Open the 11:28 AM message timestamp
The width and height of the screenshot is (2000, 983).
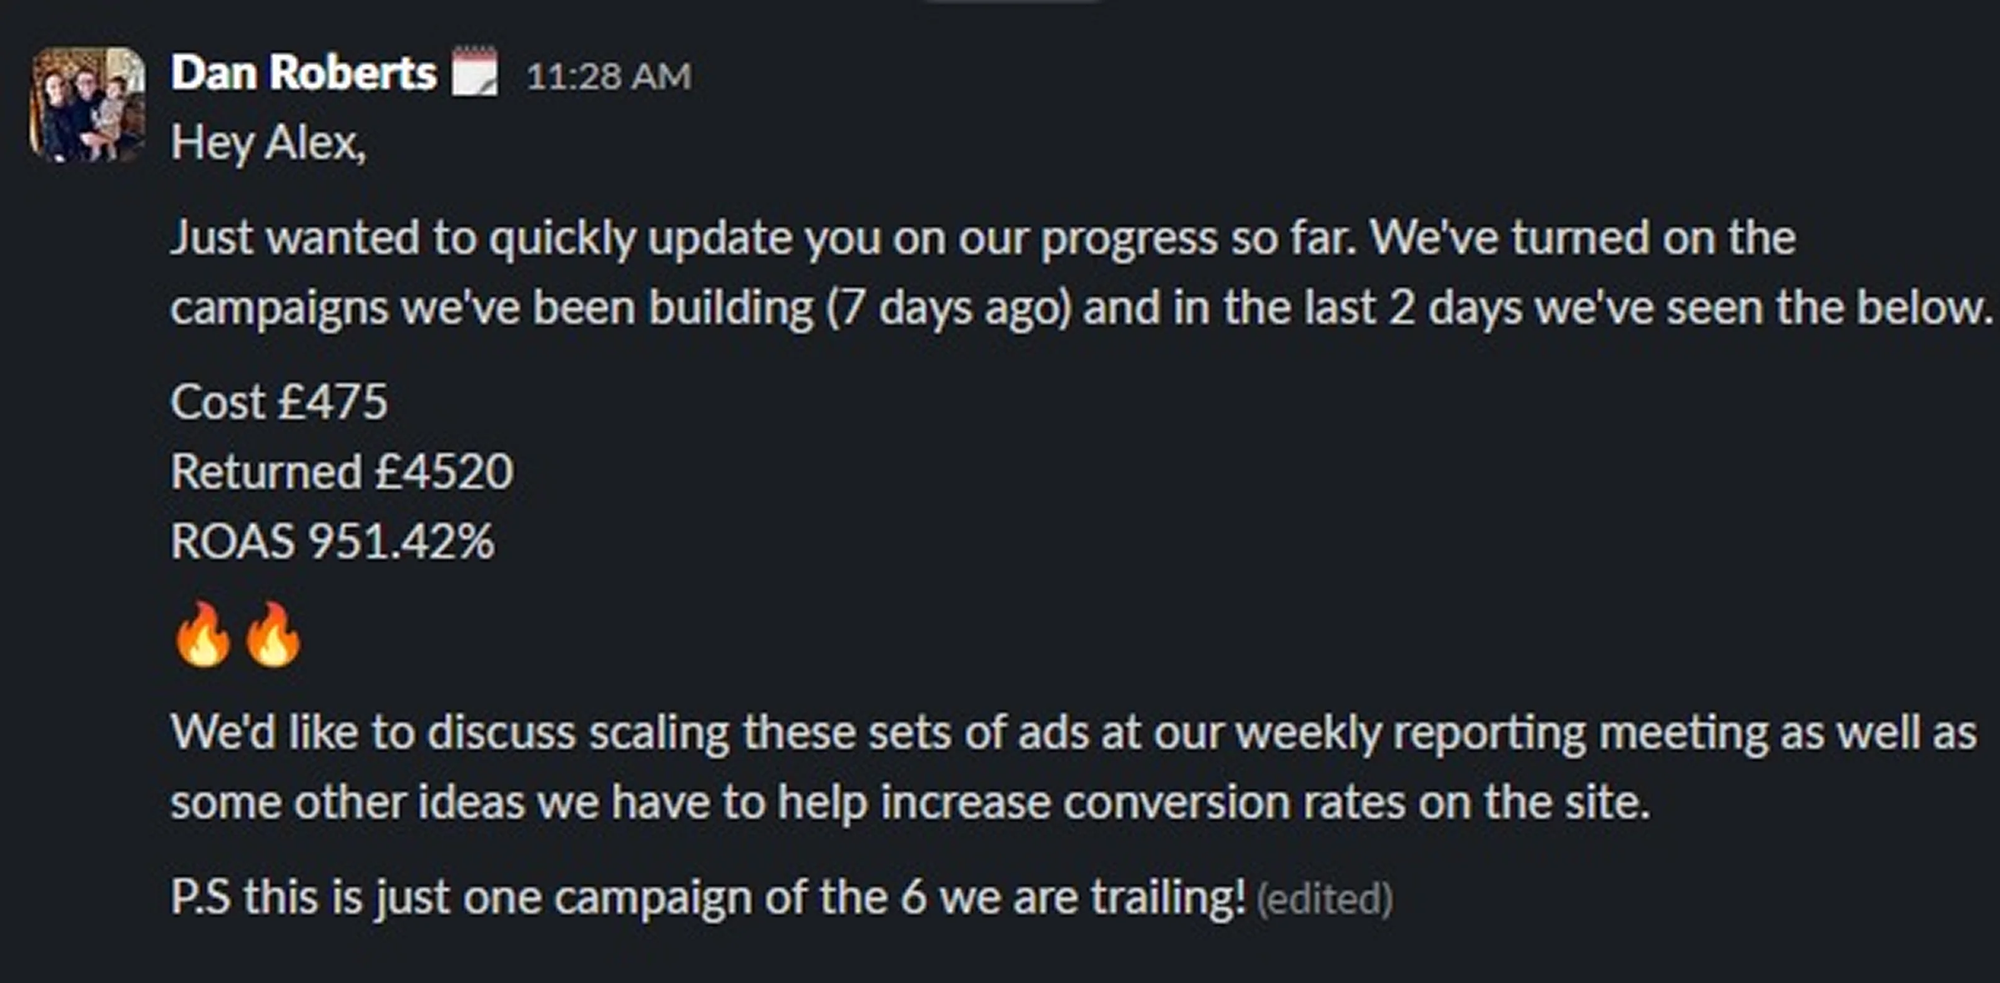click(x=609, y=76)
